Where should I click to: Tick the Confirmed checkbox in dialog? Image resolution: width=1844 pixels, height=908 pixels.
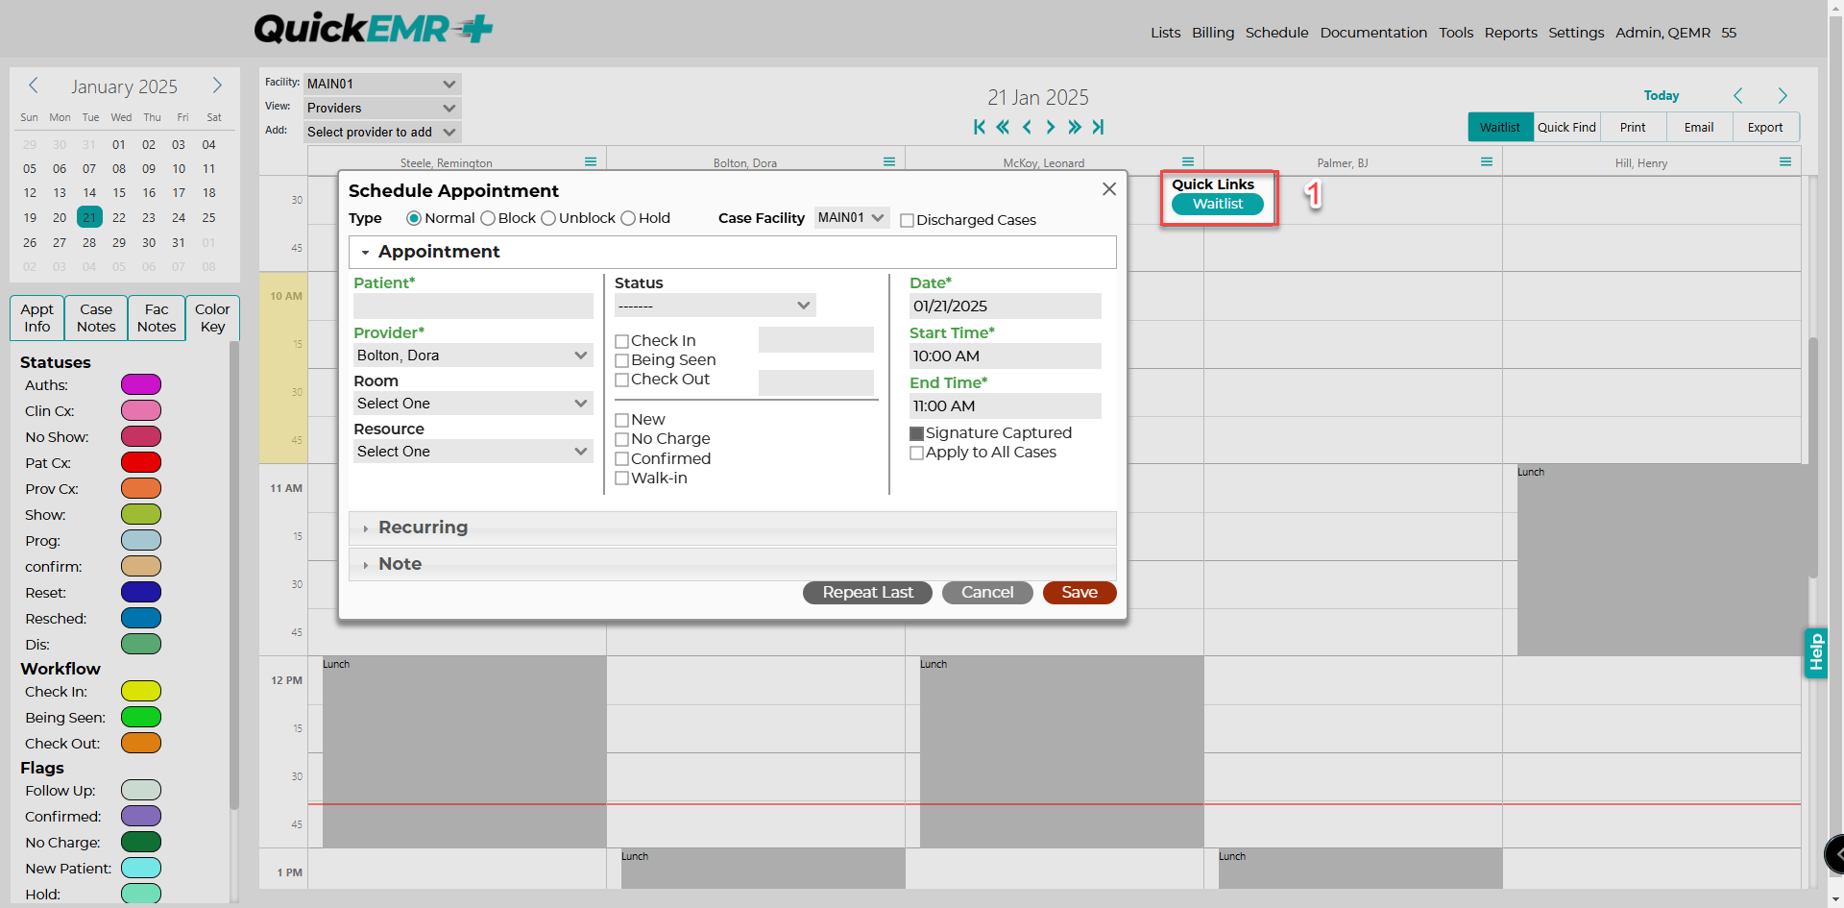(622, 459)
